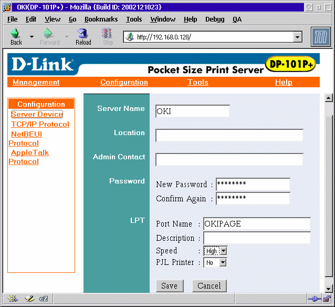Click the scrollbar up arrow
The image size is (335, 307).
328,98
